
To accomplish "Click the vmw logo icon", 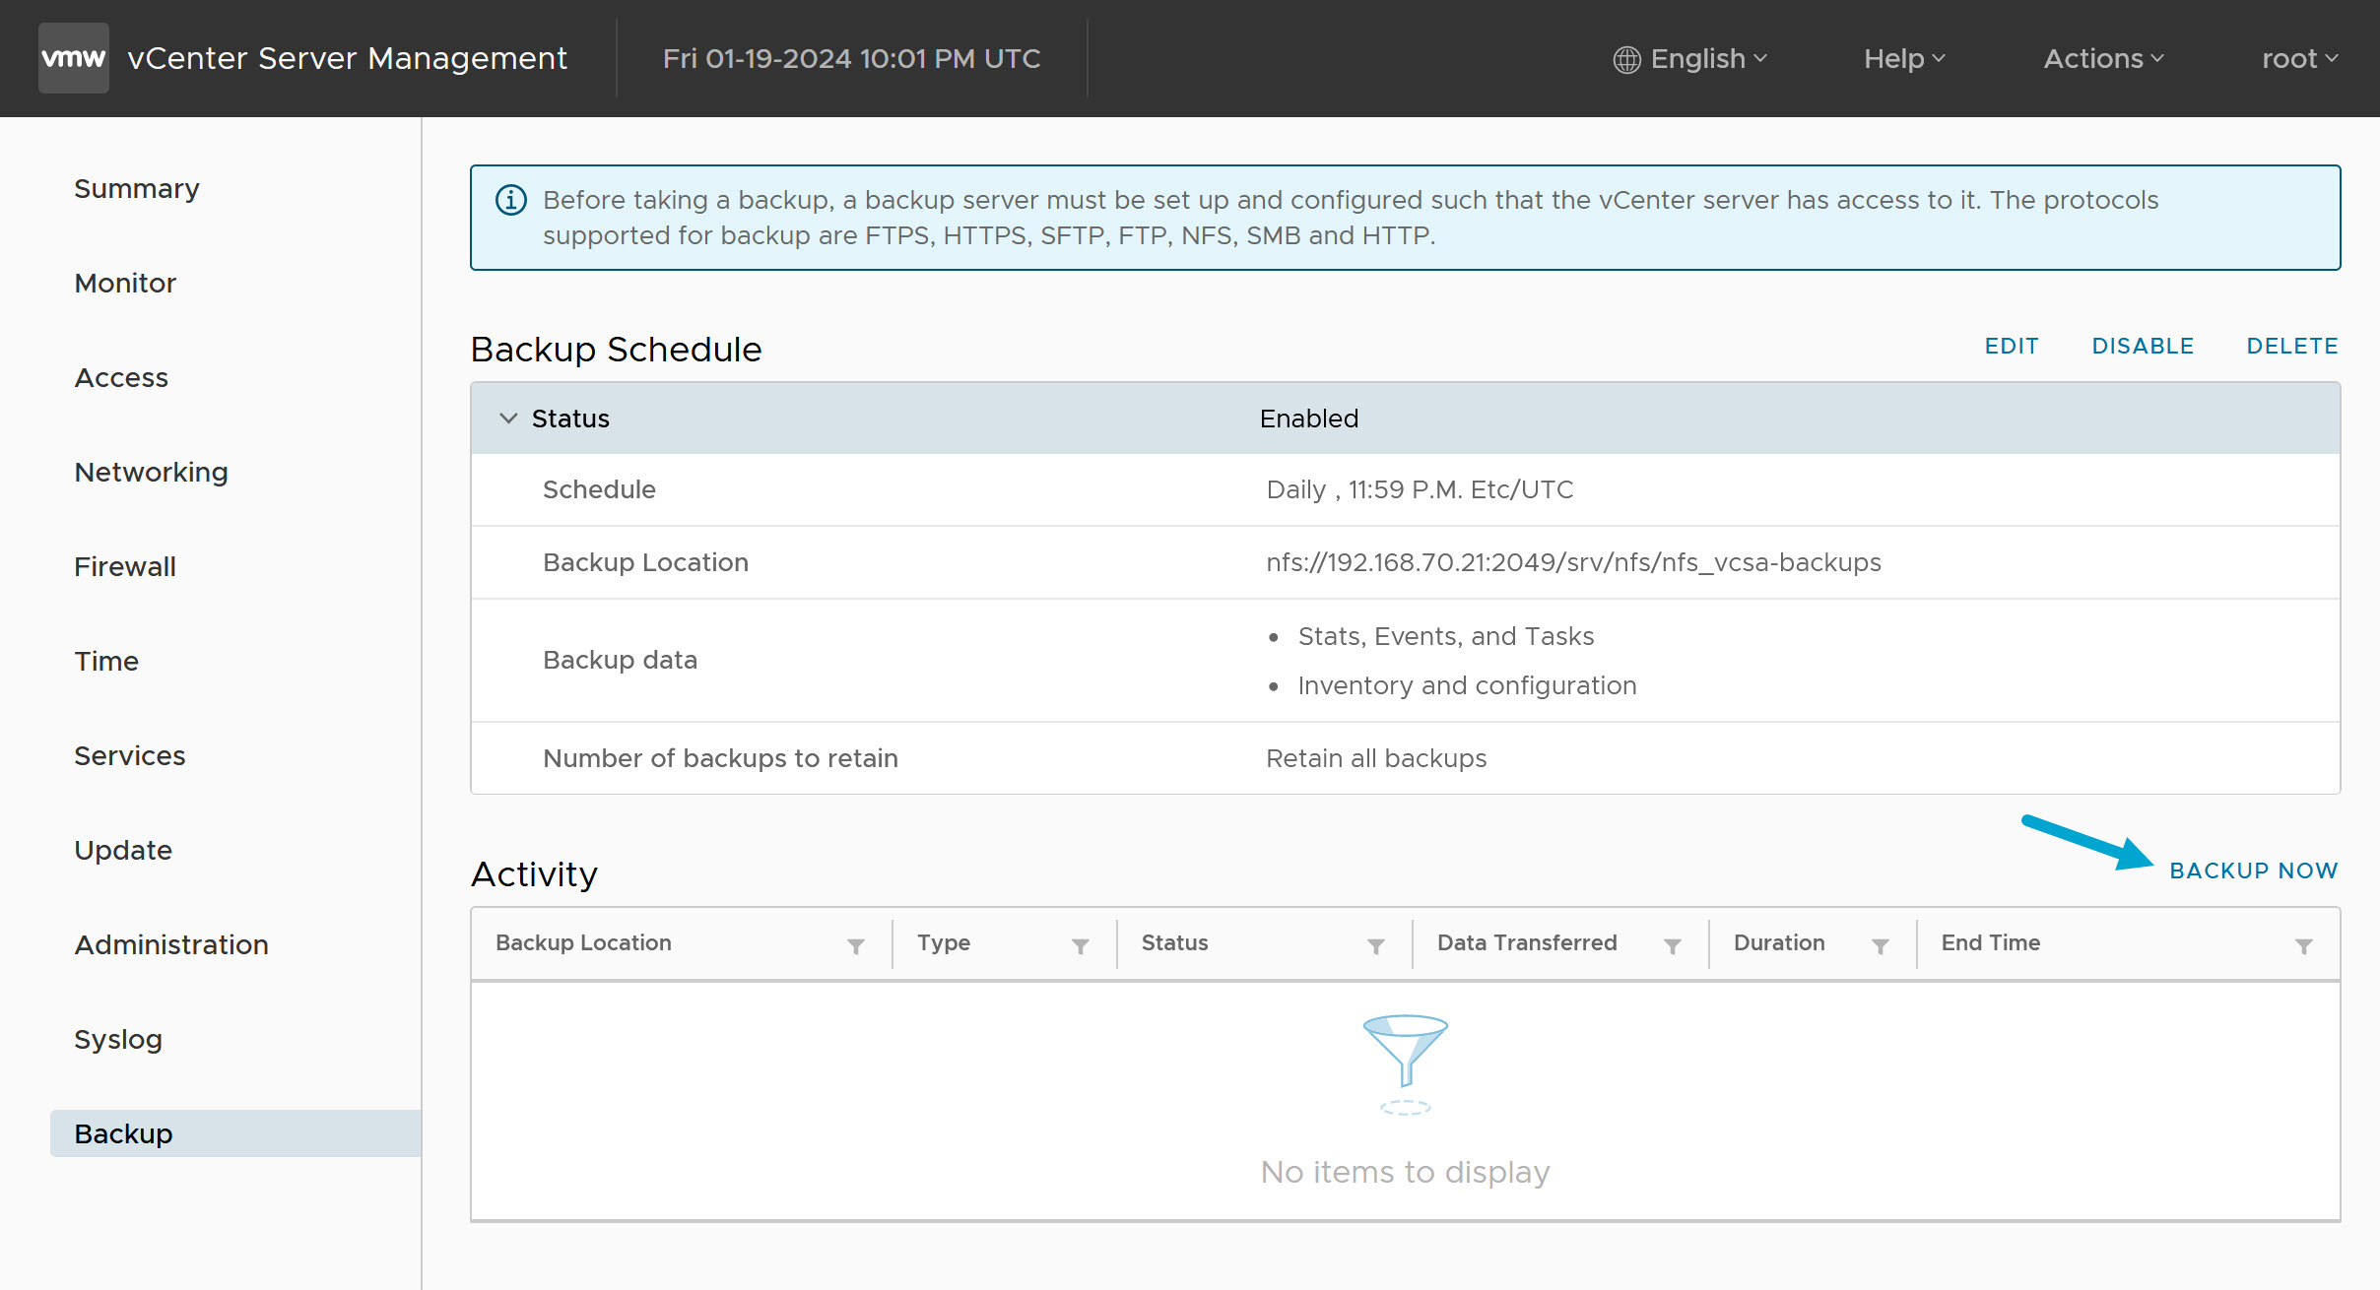I will 72,57.
